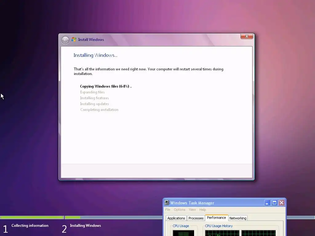The image size is (315, 236).
Task: Click the 'Collecting information' stage label
Action: tap(30, 225)
